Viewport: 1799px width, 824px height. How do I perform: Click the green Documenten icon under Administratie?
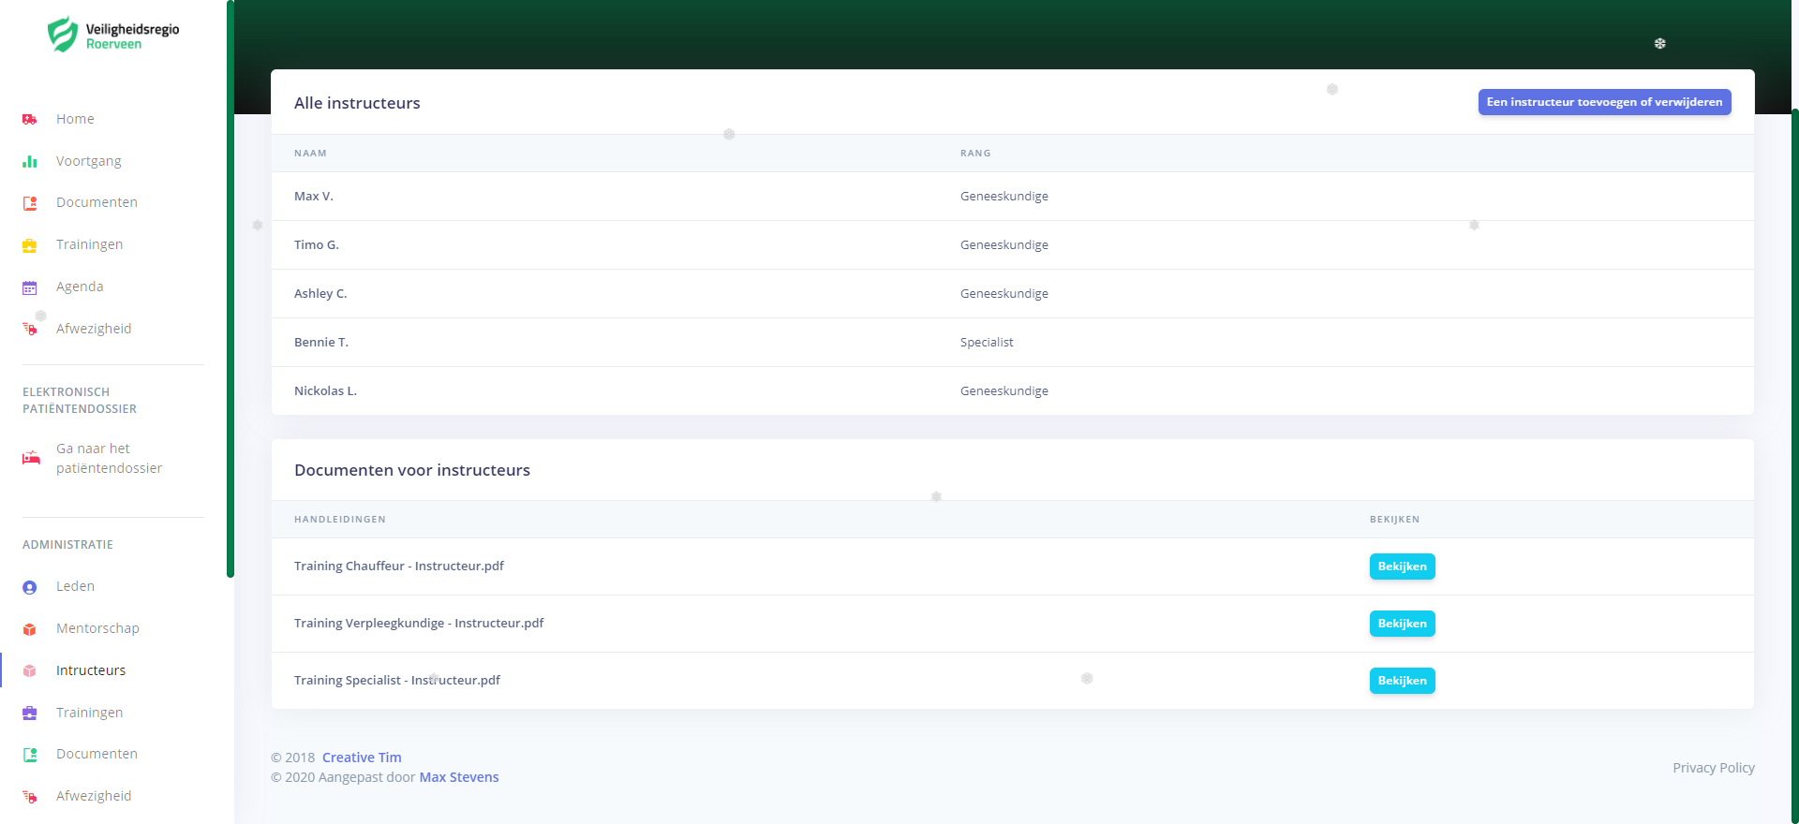[30, 755]
